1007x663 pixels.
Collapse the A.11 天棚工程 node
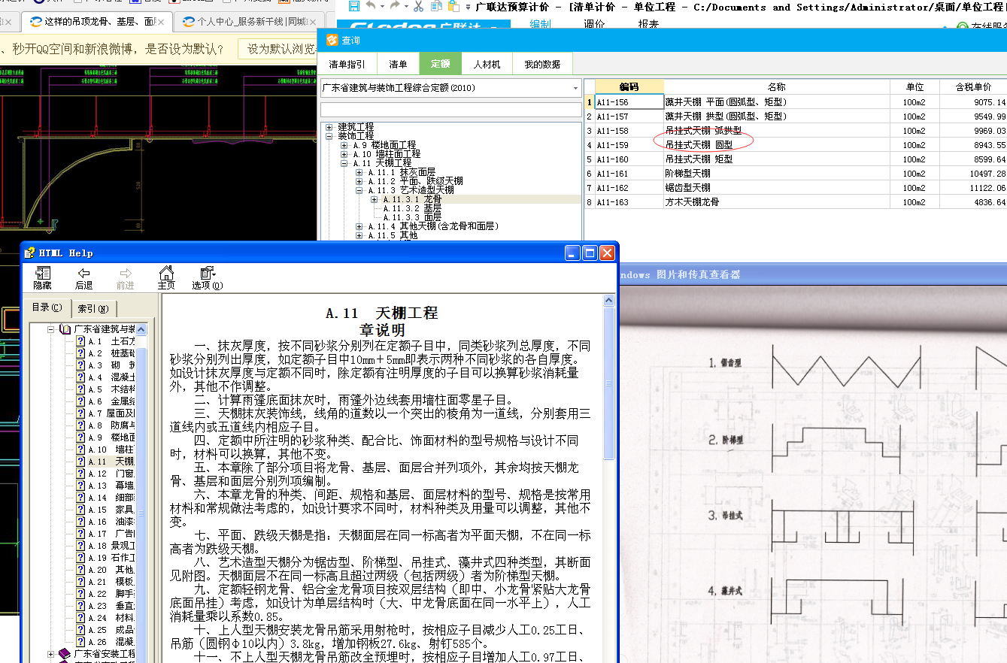(344, 163)
